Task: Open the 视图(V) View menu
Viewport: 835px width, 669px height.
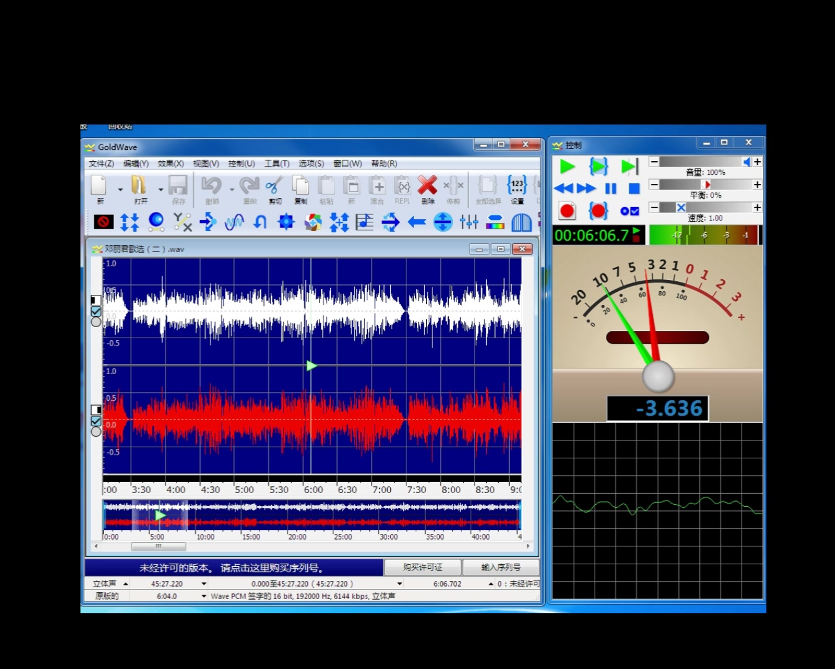Action: click(x=206, y=164)
